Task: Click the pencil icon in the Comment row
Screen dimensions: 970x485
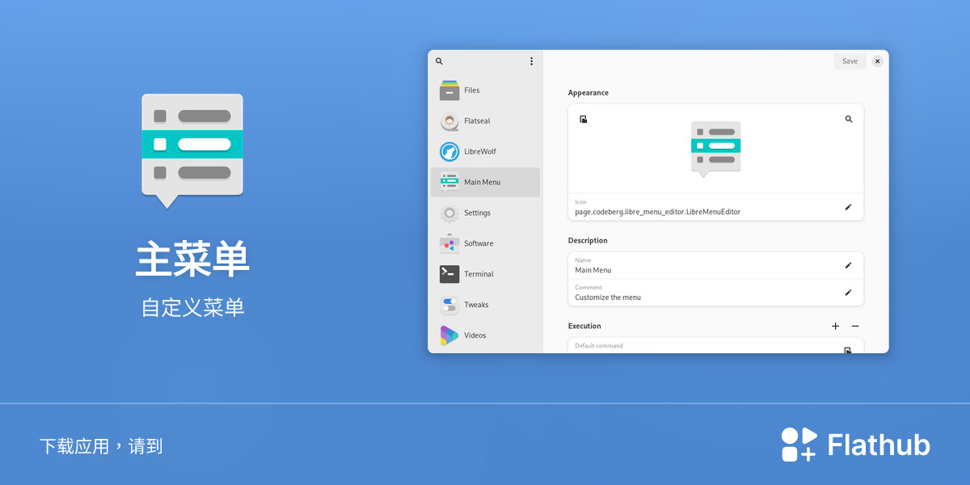Action: point(848,293)
